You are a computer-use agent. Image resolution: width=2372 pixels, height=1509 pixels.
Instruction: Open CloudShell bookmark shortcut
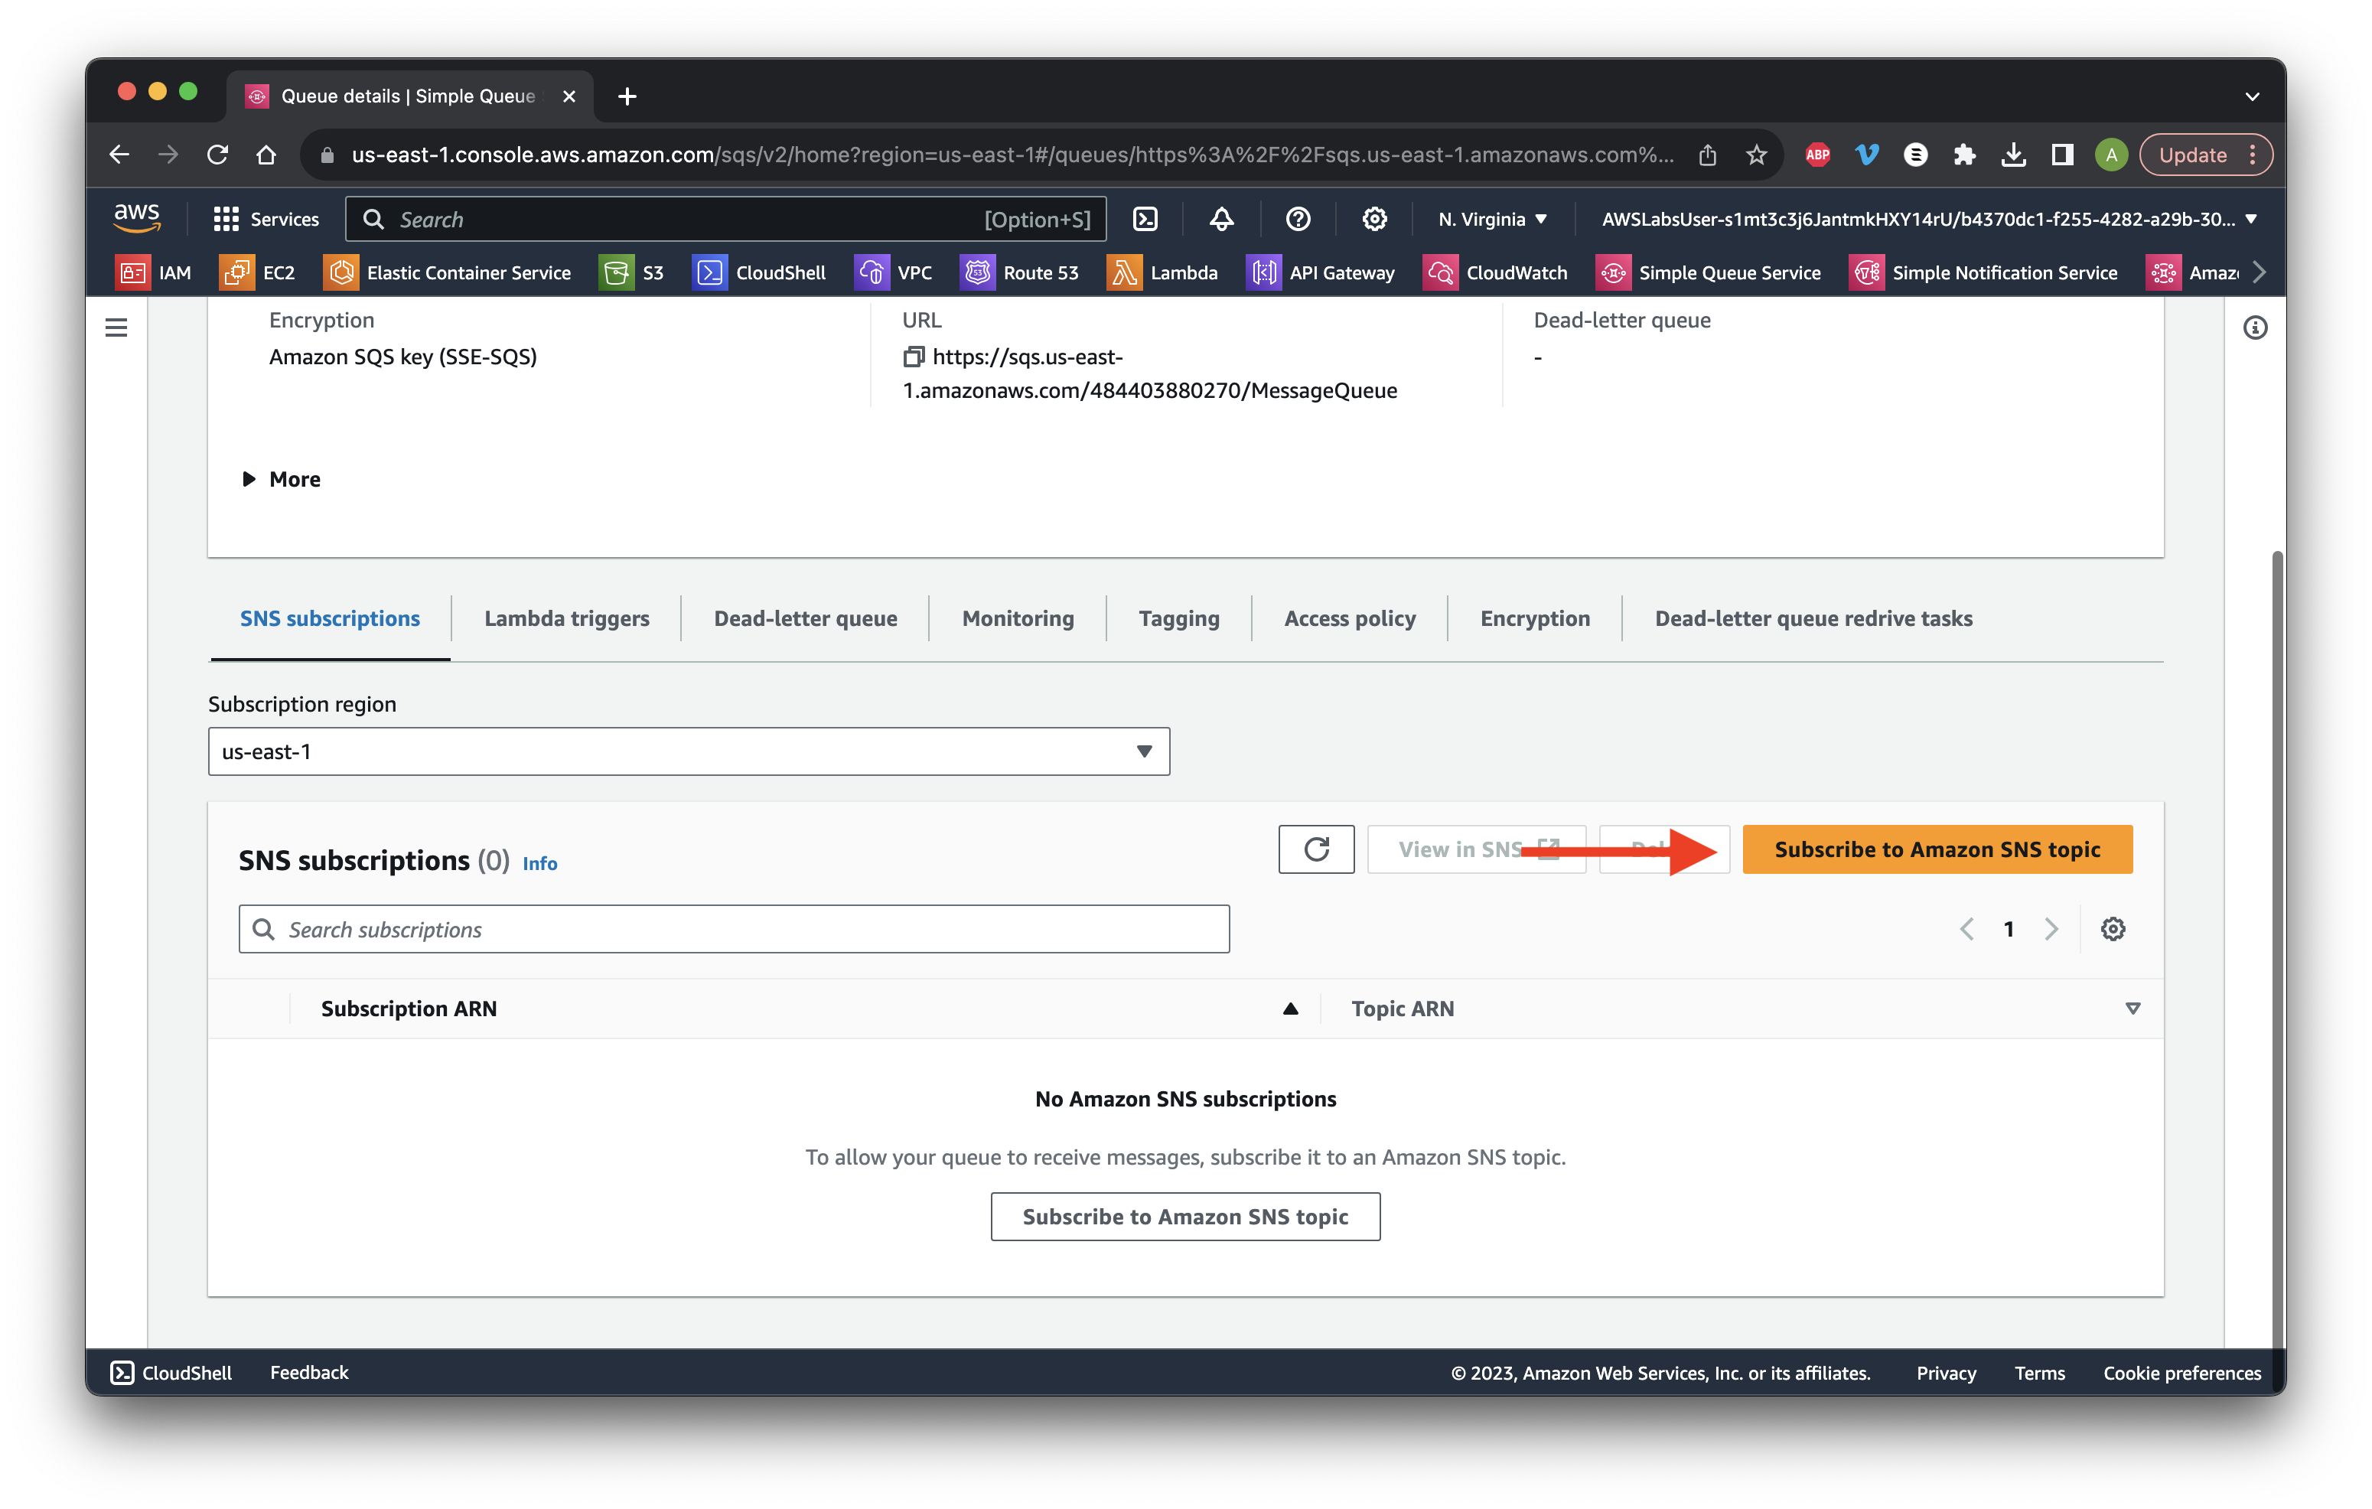click(760, 273)
